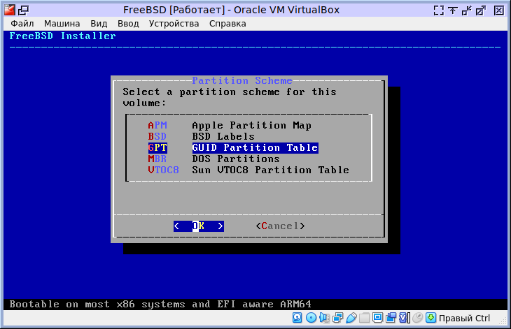Select VTOC8 Sun Partition Table scheme
Viewport: 511px width, 329px height.
click(248, 170)
